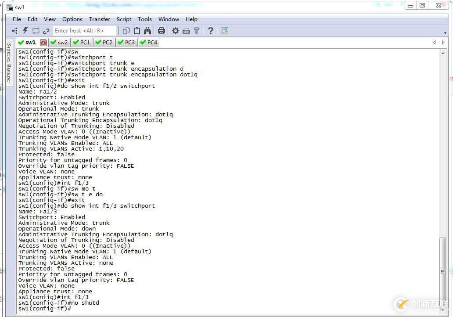Viewport: 453px width, 317px height.
Task: Click 'Trunking VLANs Active: 1,10,20' line
Action: [x=71, y=148]
